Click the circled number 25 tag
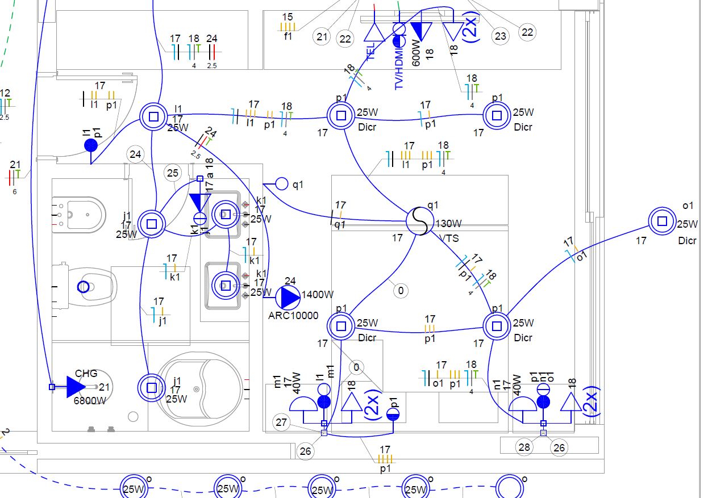Viewport: 708px width, 498px height. [173, 173]
